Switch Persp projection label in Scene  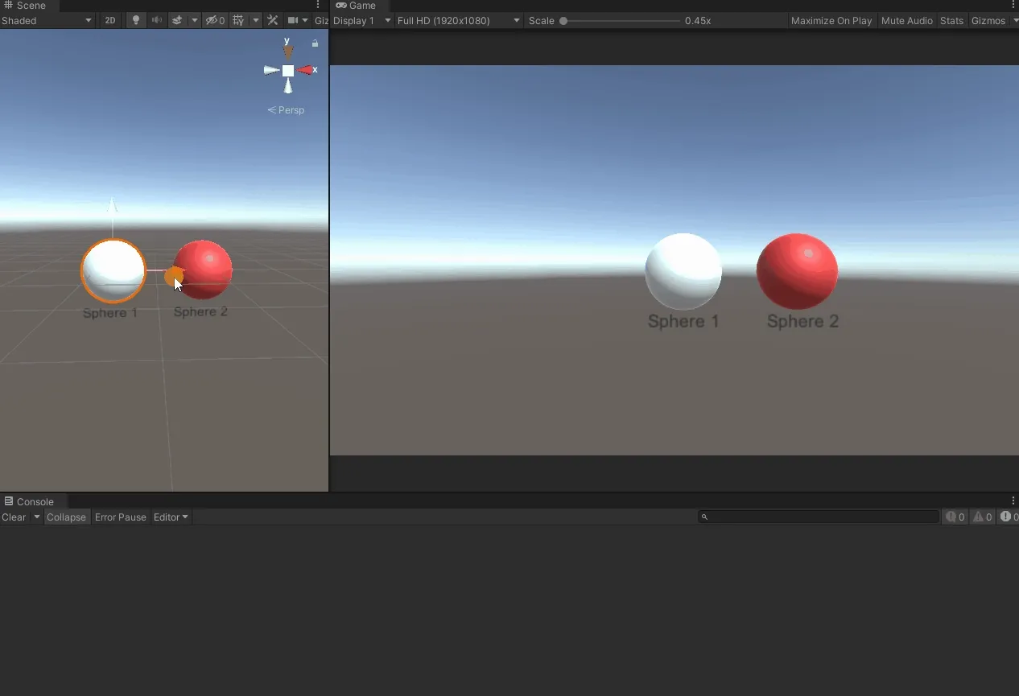287,110
